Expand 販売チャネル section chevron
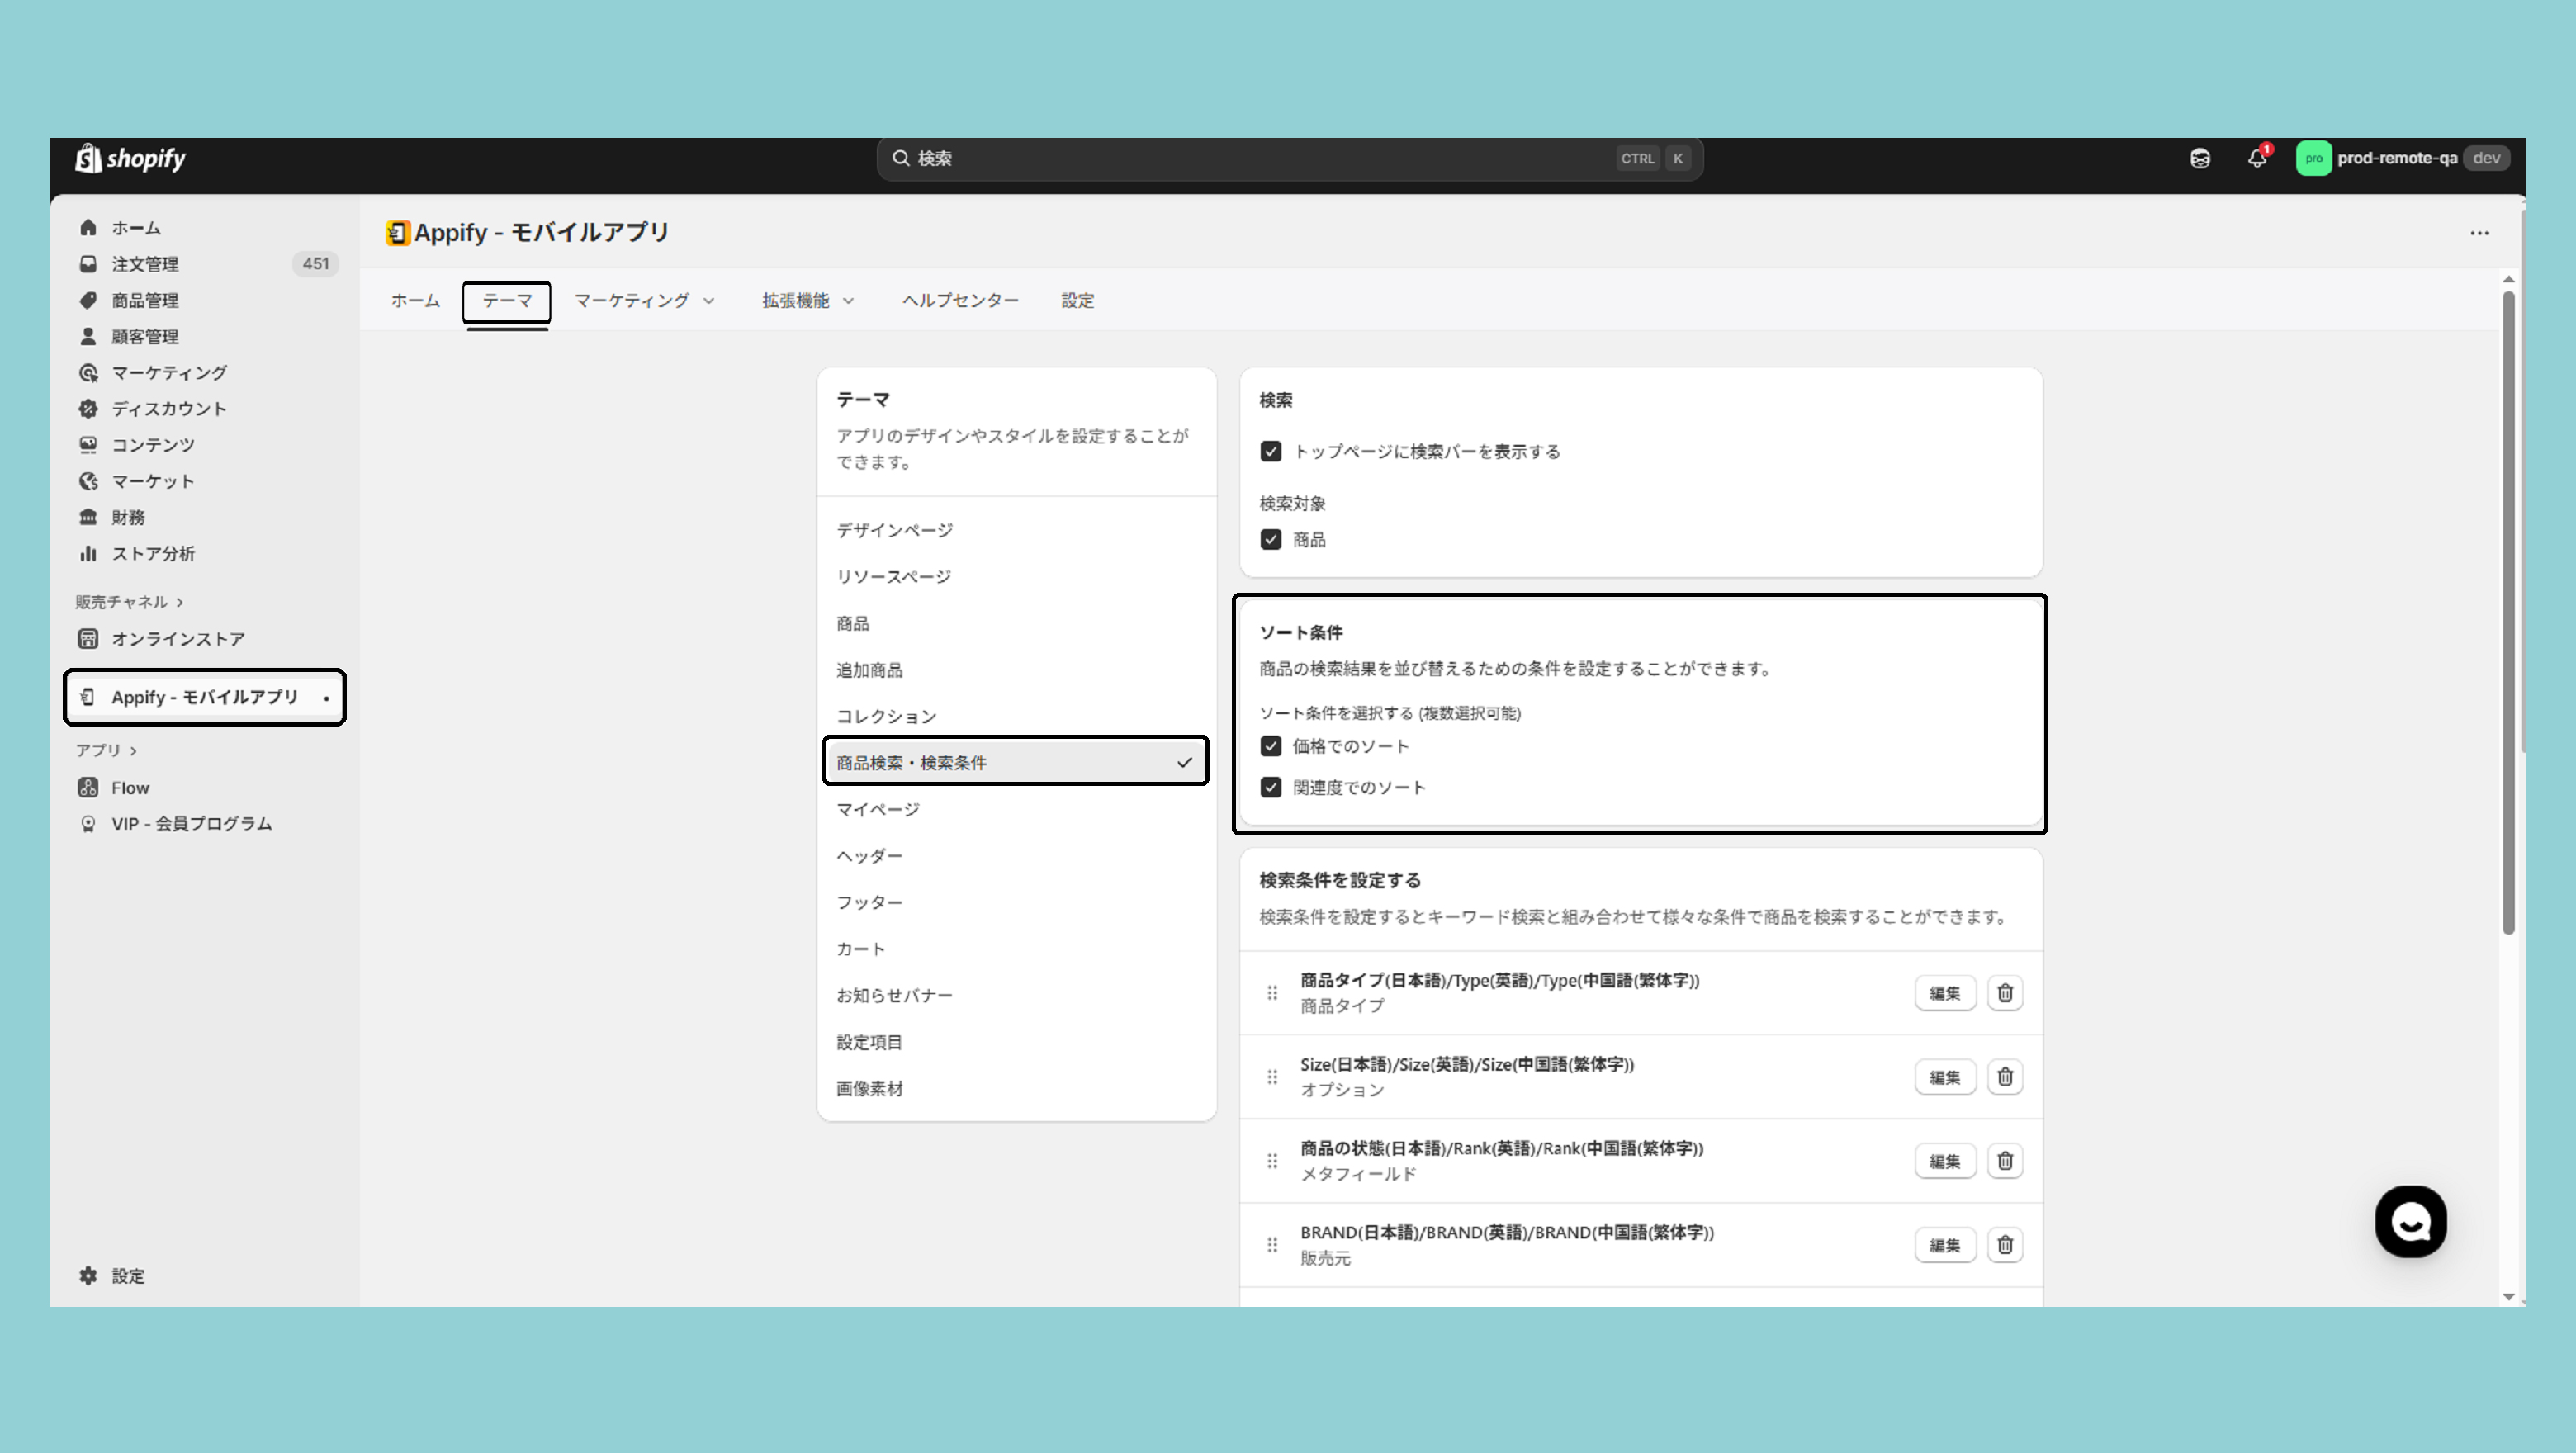 pos(180,602)
